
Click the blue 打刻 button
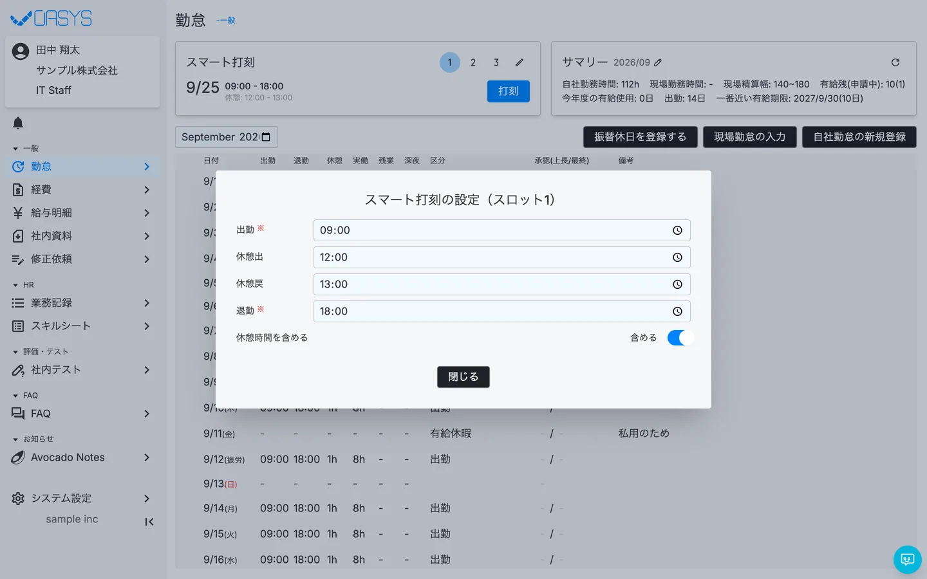(509, 91)
